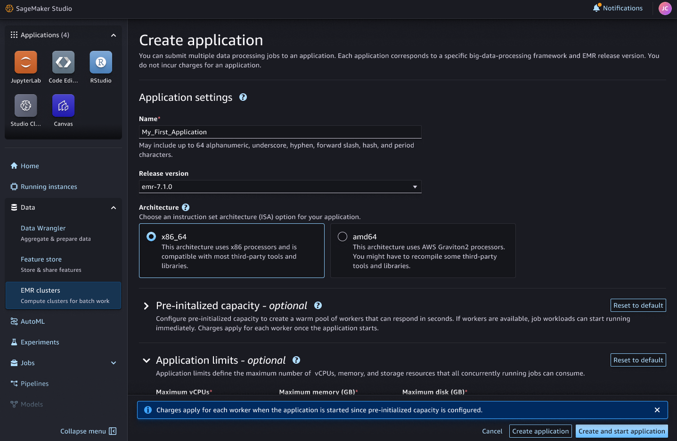Open Studio Classic
677x441 pixels.
(25, 105)
